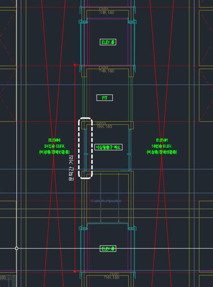The height and width of the screenshot is (287, 213).
Task: Click the red dimension endpoint above PIT
Action: pyautogui.click(x=75, y=65)
